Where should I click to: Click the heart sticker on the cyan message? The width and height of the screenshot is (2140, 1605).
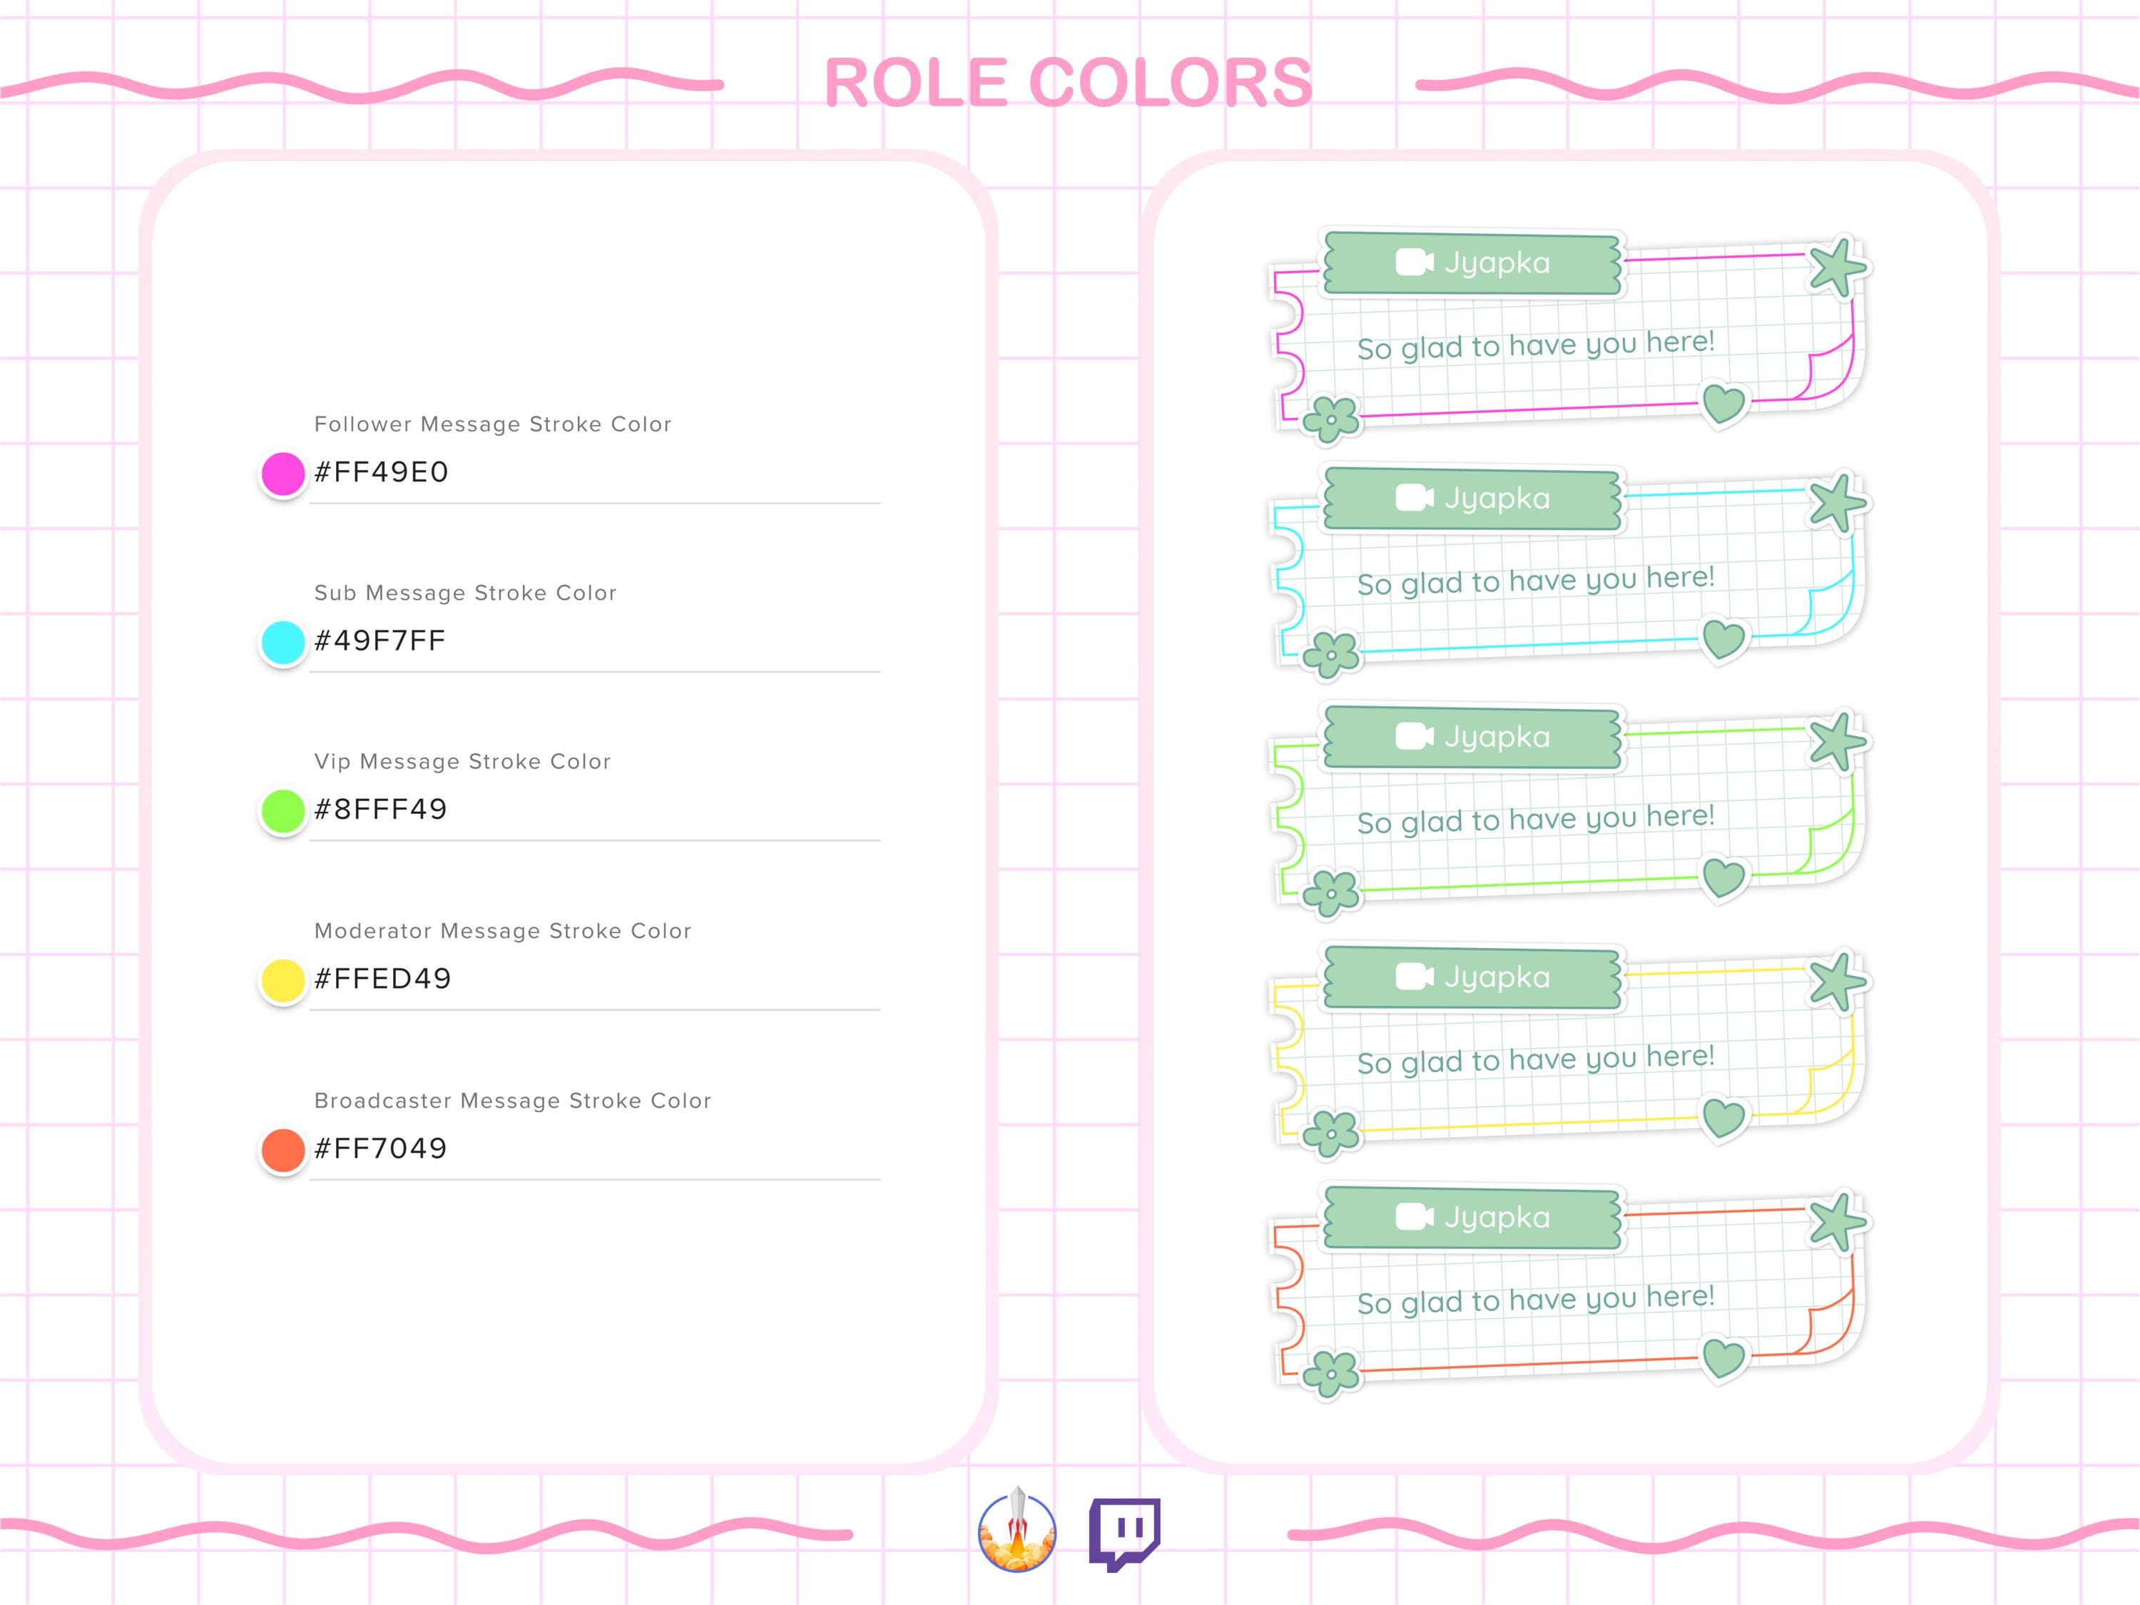pos(1724,639)
